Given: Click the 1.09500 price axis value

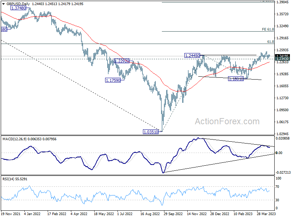Looking at the screenshot, I should click(x=283, y=110).
